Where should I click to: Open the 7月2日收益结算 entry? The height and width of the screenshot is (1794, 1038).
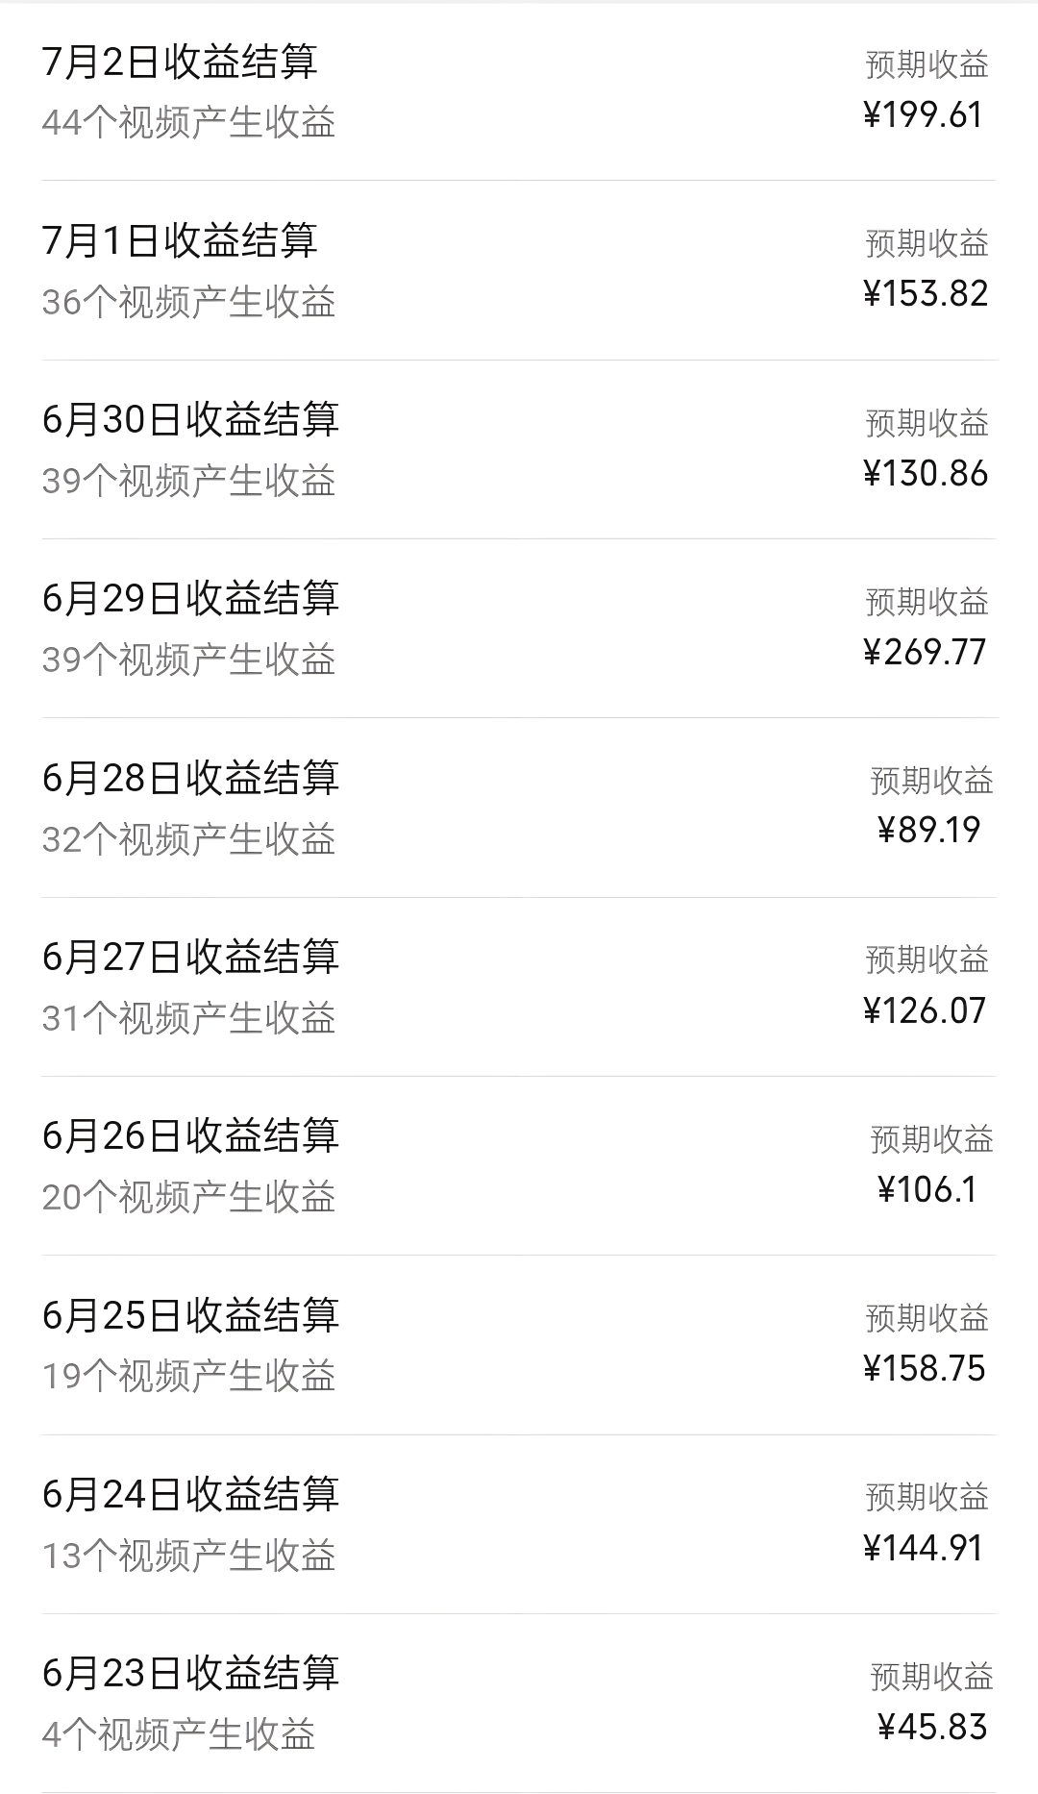(180, 62)
